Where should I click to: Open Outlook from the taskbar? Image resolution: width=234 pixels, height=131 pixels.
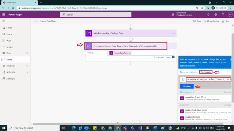click(87, 128)
